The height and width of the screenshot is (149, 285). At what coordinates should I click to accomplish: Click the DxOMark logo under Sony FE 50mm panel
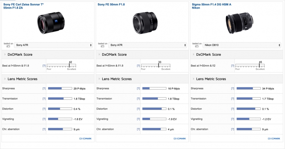click(x=180, y=138)
